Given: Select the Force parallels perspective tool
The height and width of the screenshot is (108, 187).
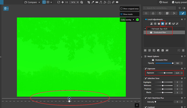Looking at the screenshot, I should pos(101,2).
